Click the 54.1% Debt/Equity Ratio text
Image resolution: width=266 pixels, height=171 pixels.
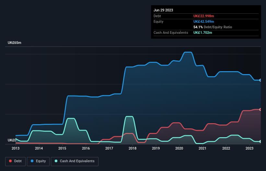click(213, 27)
